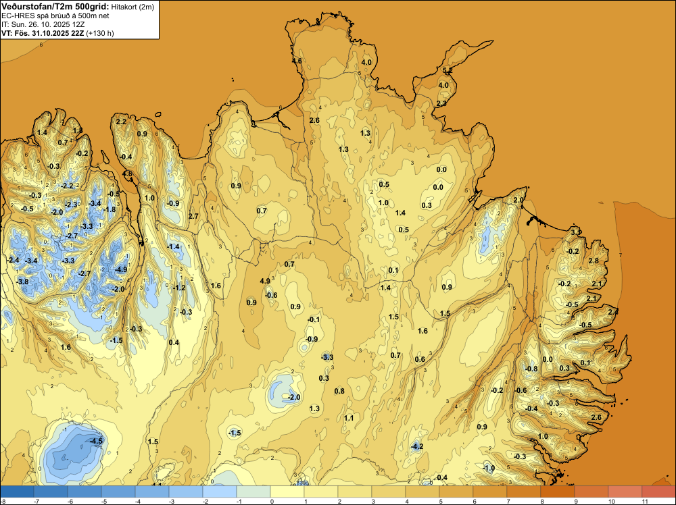
Task: Click the temperature value '-1.2'
Action: coord(179,288)
